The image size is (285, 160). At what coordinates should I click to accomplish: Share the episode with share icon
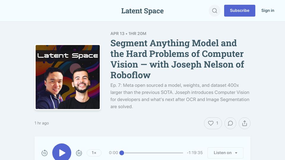tap(244, 123)
